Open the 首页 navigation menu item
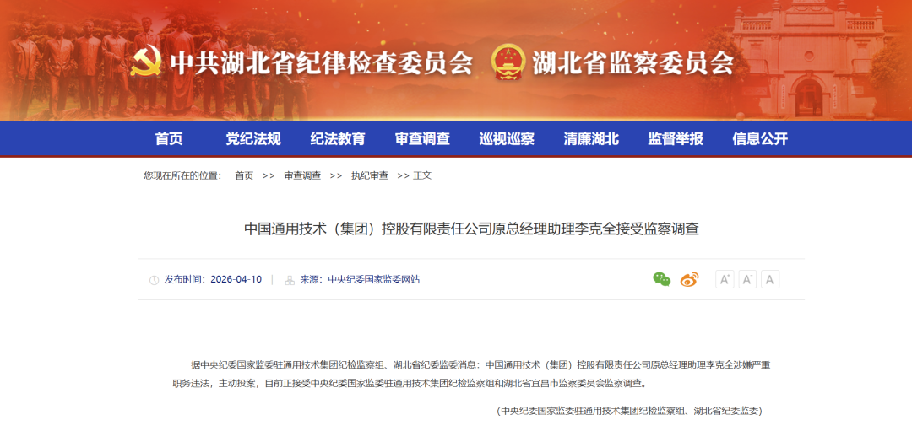The height and width of the screenshot is (447, 912). click(169, 139)
